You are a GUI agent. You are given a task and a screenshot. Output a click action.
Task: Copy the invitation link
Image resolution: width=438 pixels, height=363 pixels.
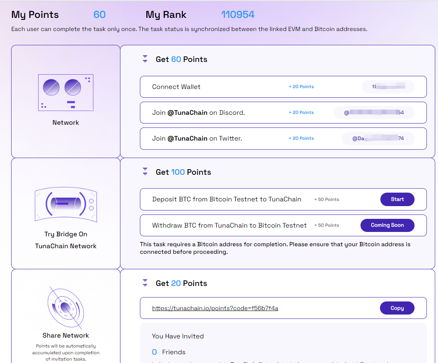pos(397,308)
